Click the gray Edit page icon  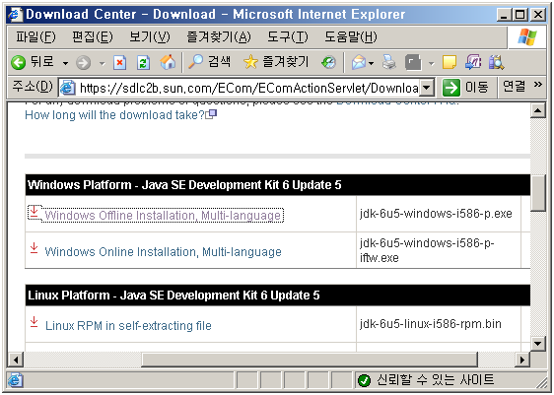click(413, 63)
